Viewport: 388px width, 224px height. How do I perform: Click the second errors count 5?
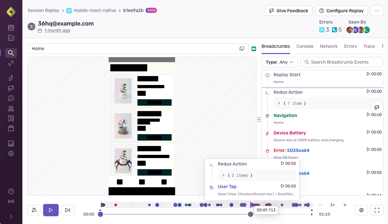(x=337, y=30)
